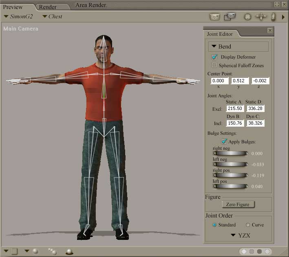Image resolution: width=289 pixels, height=257 pixels.
Task: Enable Spherical Falloff Zones
Action: pyautogui.click(x=214, y=65)
